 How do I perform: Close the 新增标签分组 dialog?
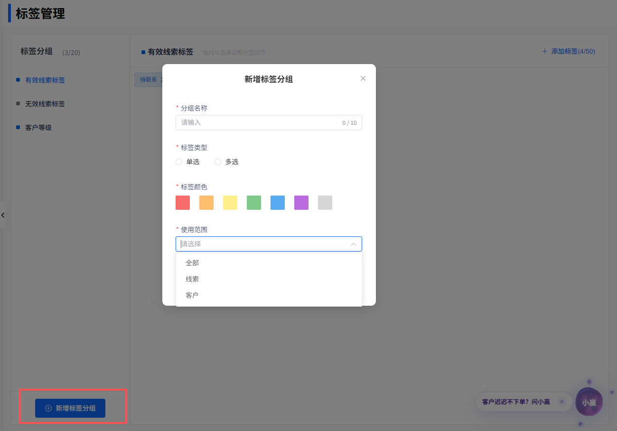[x=363, y=79]
